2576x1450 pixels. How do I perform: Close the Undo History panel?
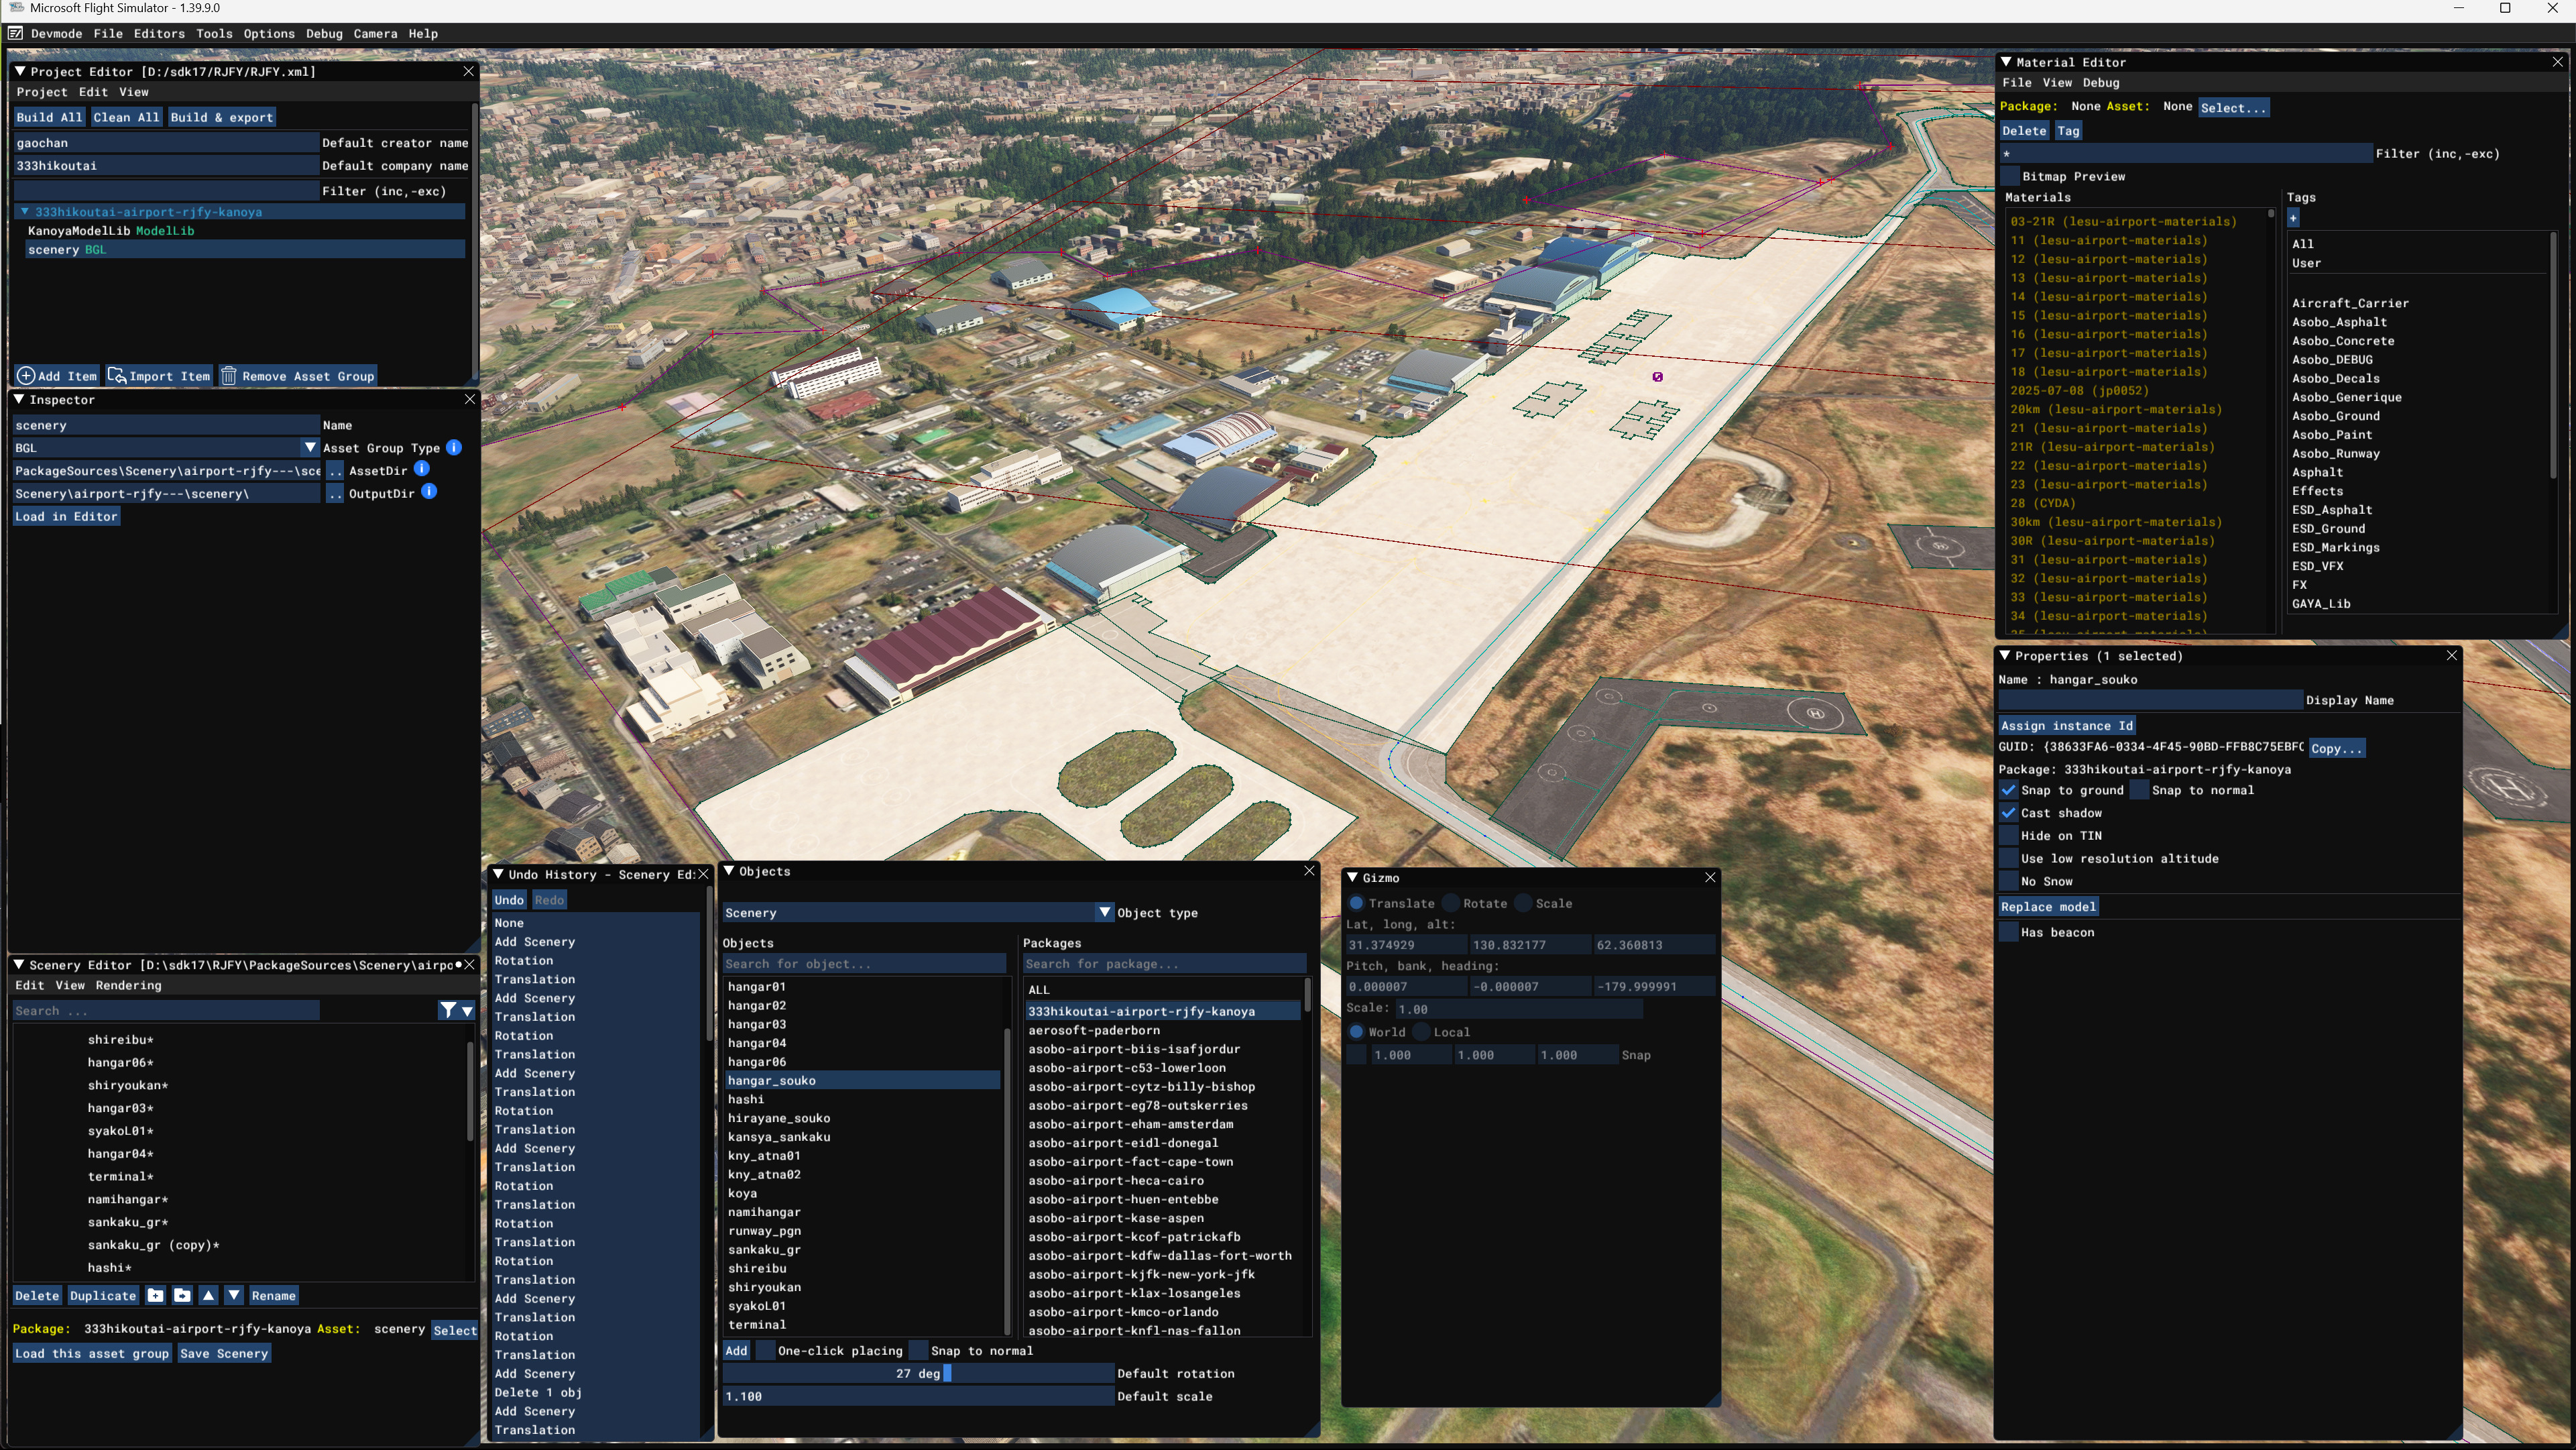coord(703,874)
